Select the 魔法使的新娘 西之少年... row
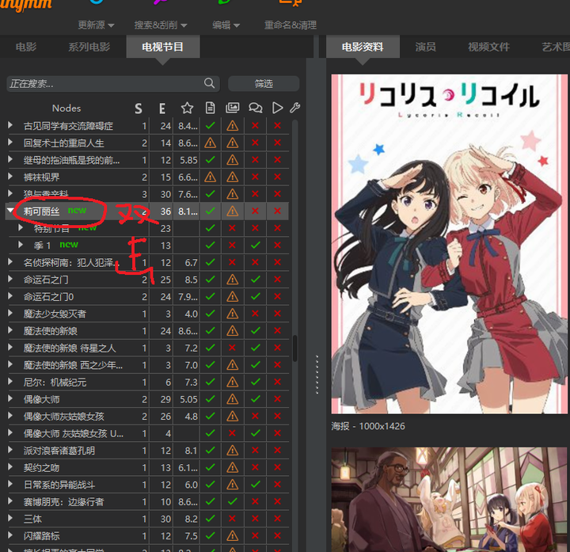Image resolution: width=570 pixels, height=552 pixels. [147, 365]
